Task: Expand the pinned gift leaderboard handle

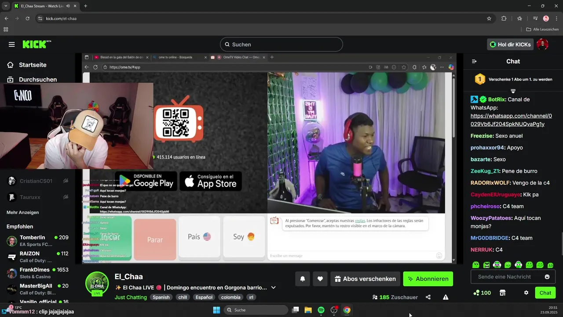Action: pos(513,91)
